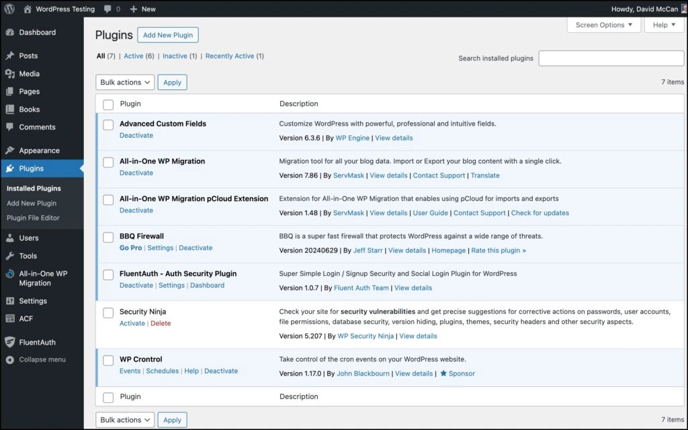Select all plugins using the header checkbox
Image resolution: width=688 pixels, height=430 pixels.
(x=107, y=104)
